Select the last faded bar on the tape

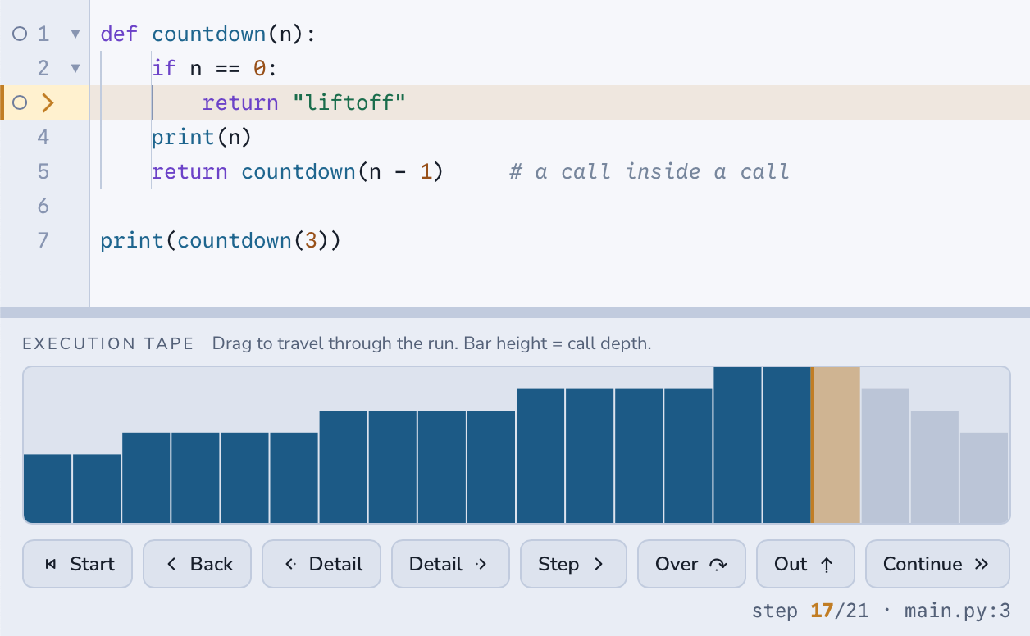click(984, 477)
